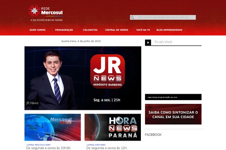The image size is (226, 150).
Task: Click the JR News caption label
Action: pyautogui.click(x=32, y=103)
